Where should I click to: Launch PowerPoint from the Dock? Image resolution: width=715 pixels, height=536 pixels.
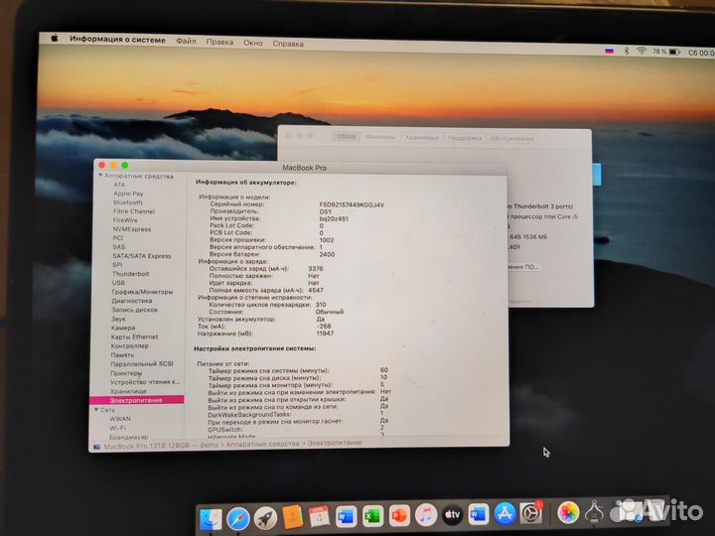[399, 515]
